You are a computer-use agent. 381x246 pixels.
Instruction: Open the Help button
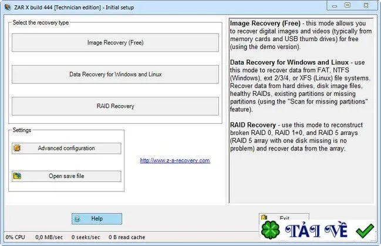(x=97, y=219)
